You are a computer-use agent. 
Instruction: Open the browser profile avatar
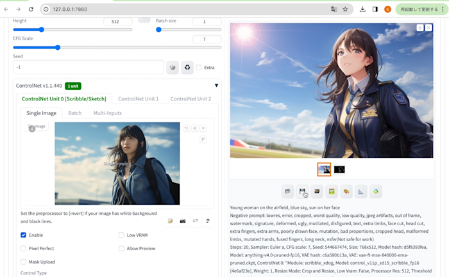387,9
